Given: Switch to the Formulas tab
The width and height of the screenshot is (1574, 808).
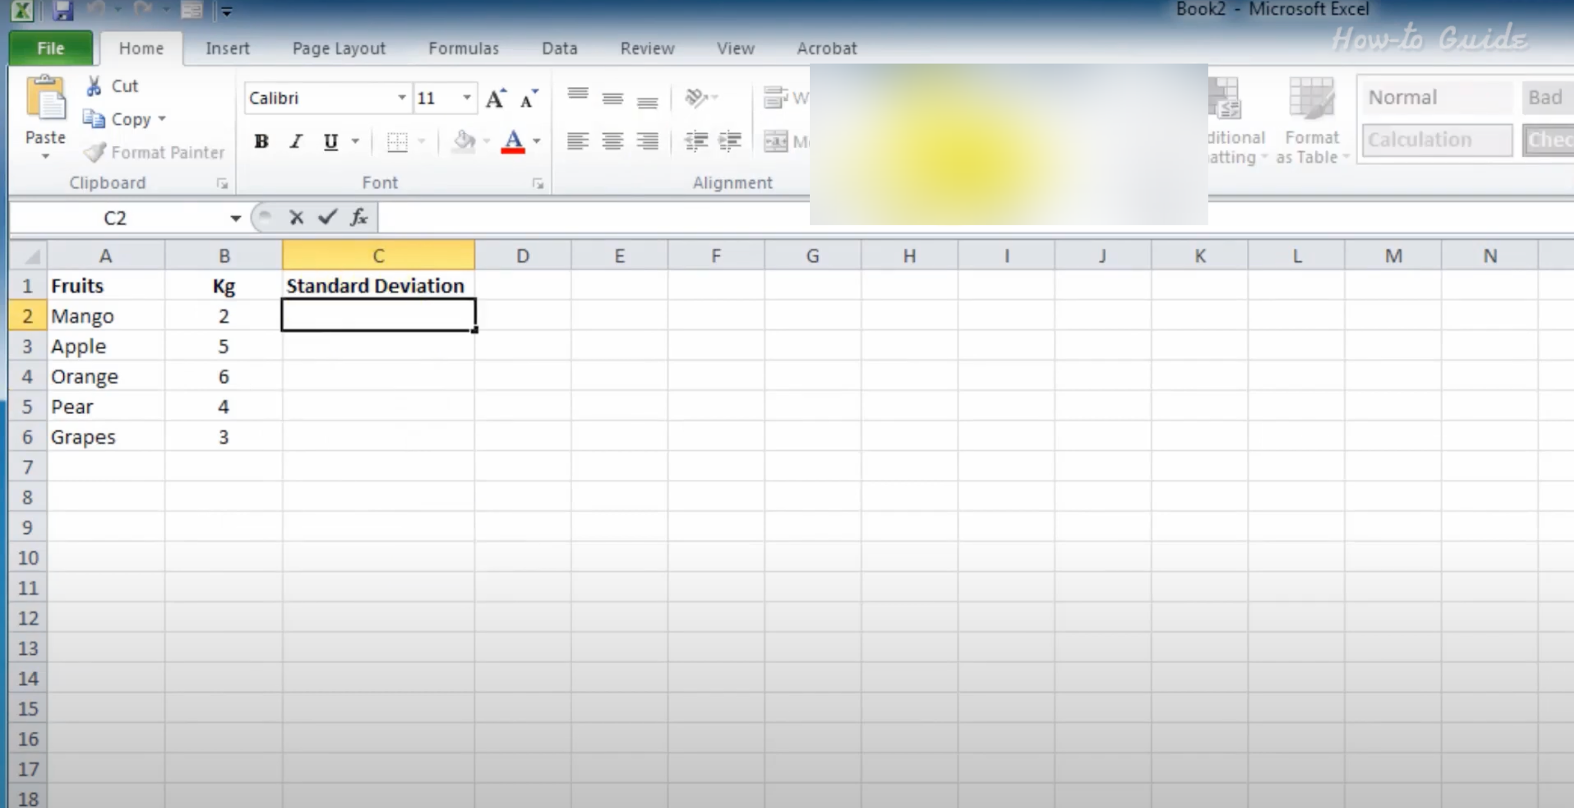Looking at the screenshot, I should pos(463,48).
